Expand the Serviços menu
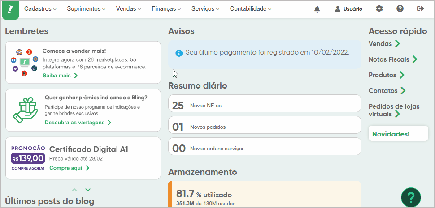Viewport: 435px width, 208px height. pos(205,9)
